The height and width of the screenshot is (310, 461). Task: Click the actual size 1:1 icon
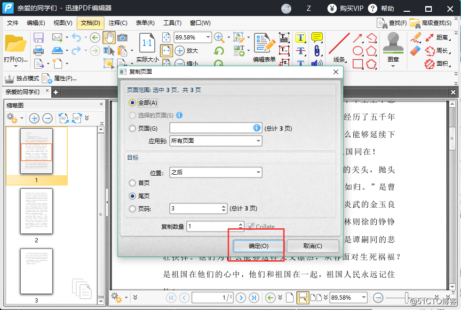coord(147,43)
